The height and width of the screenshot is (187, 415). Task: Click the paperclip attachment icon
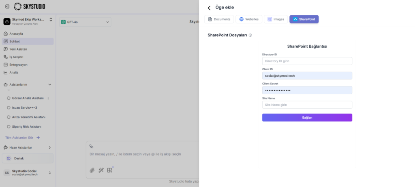tap(92, 170)
